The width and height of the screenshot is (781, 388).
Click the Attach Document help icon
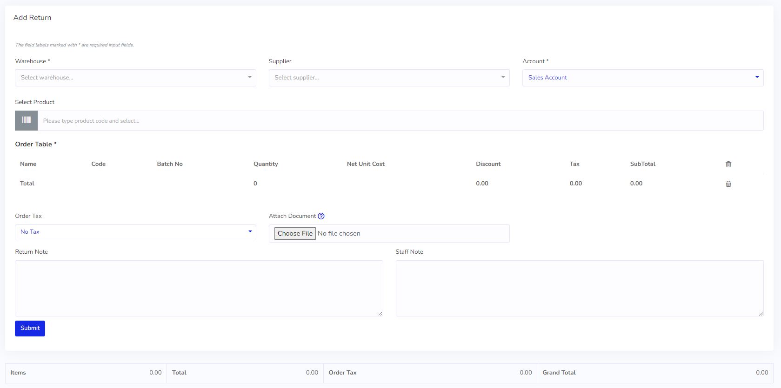[x=321, y=216]
